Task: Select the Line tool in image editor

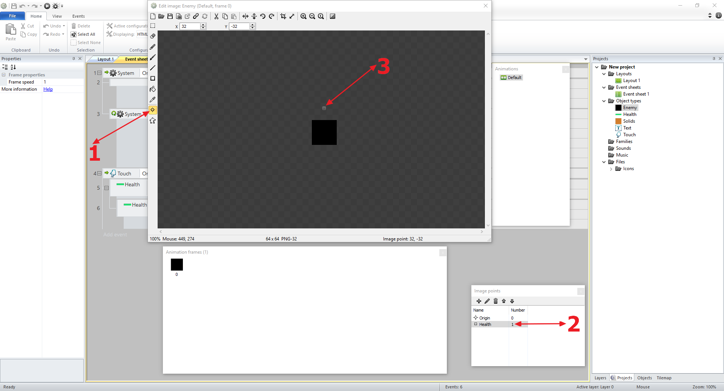Action: tap(153, 68)
